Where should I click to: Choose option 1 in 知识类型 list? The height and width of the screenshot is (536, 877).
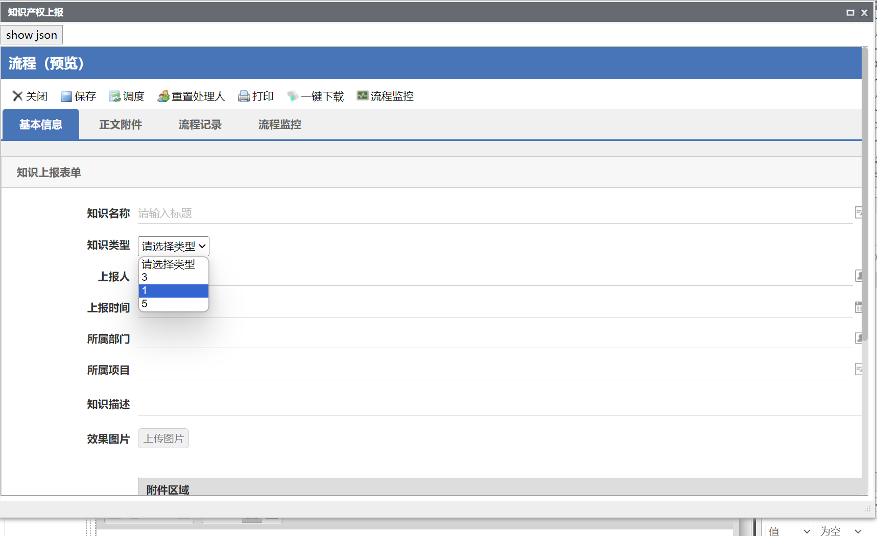pos(174,290)
